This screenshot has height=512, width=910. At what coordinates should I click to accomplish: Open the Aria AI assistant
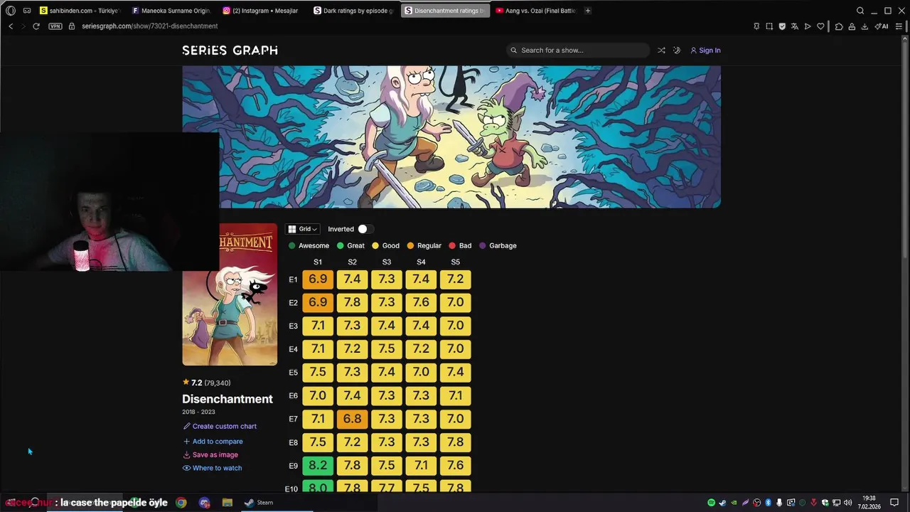882,26
